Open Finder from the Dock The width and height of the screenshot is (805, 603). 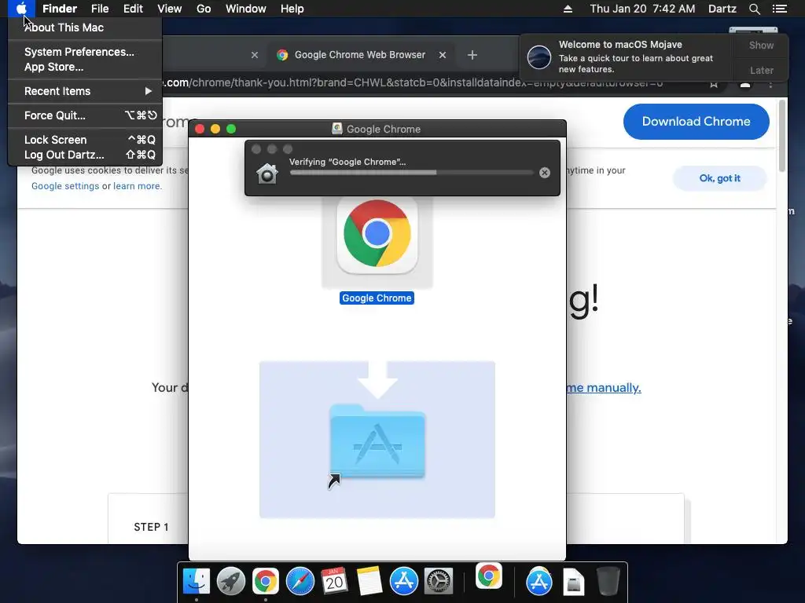(197, 581)
